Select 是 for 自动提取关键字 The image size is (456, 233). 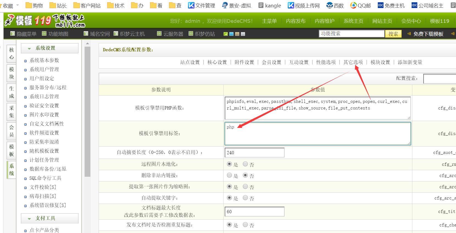coord(229,198)
